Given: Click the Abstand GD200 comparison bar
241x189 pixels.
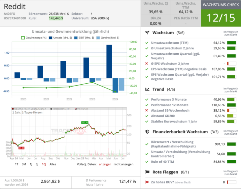Looking at the screenshot, I should pyautogui.click(x=231, y=116).
